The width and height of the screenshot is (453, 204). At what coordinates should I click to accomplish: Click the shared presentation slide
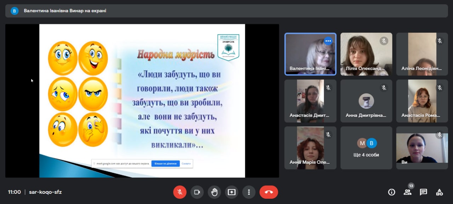point(142,100)
